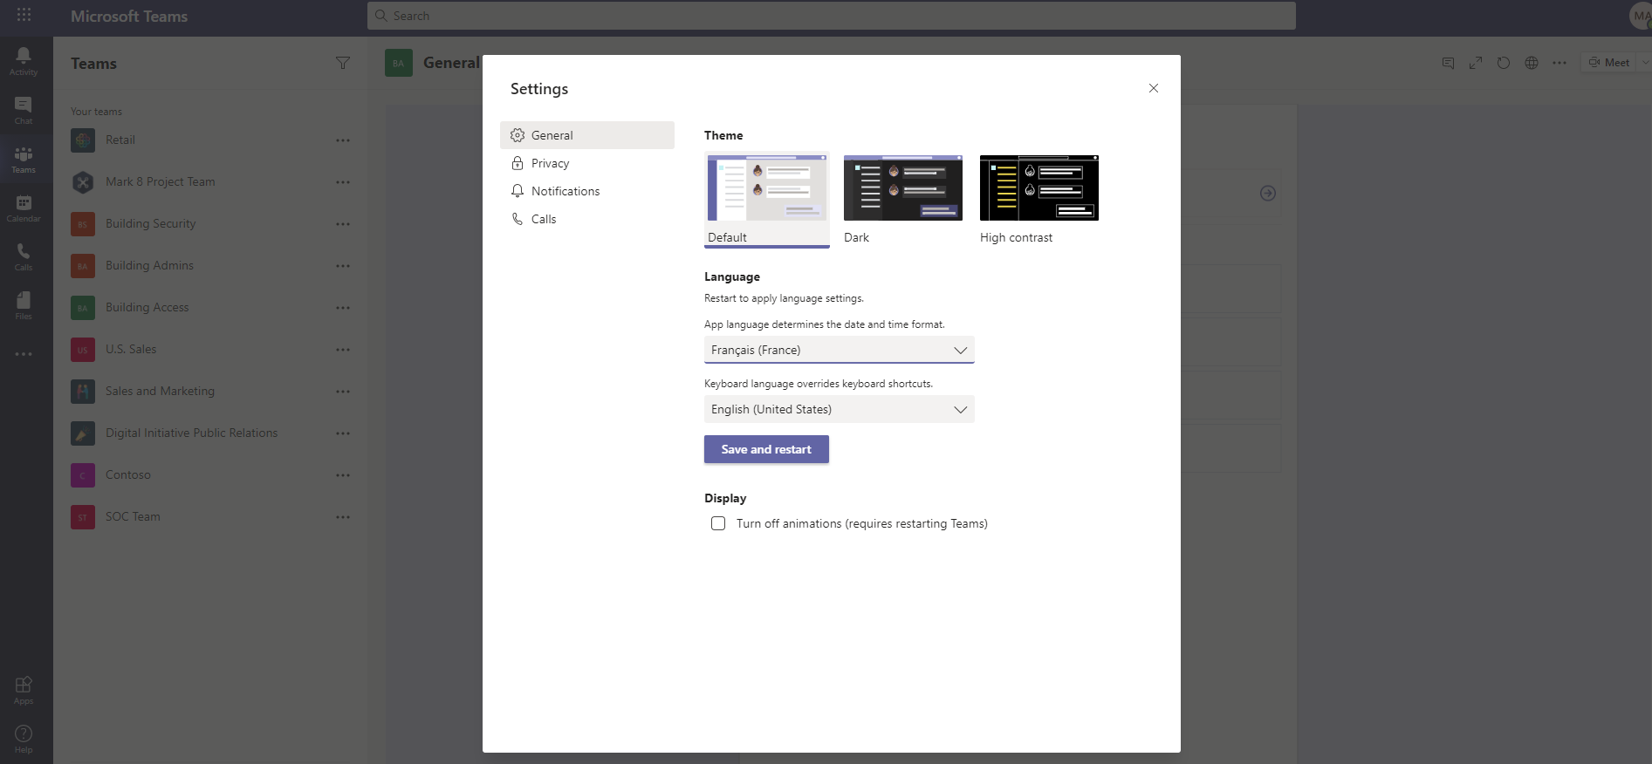Click the Search box at top
Screen dimensions: 1652x764
coord(831,16)
